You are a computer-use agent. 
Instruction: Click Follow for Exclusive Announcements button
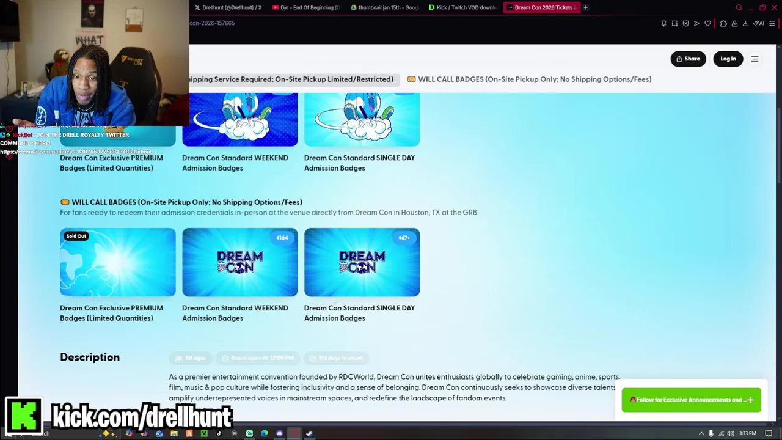click(692, 400)
